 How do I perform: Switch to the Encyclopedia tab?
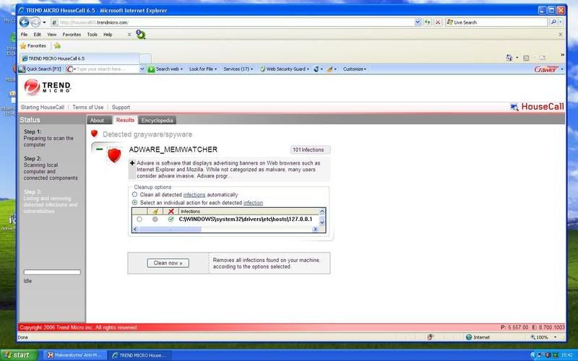coord(157,120)
